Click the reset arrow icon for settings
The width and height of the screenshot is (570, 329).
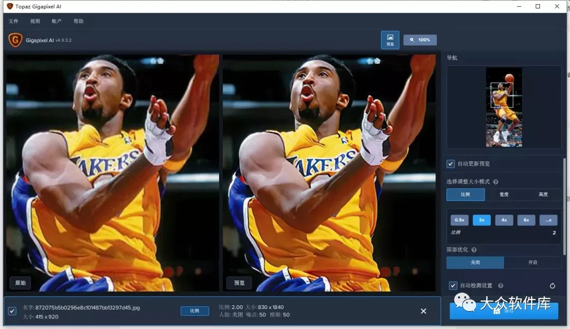pos(552,286)
